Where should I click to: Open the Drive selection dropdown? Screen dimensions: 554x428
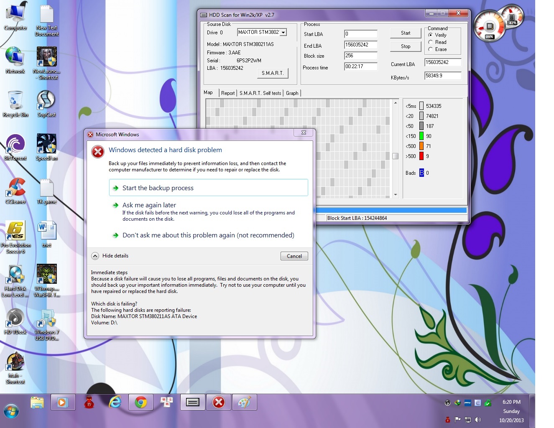[x=283, y=32]
